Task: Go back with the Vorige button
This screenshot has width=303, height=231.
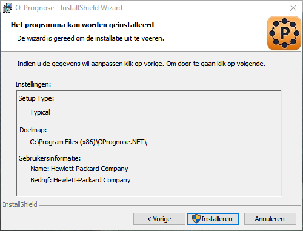Action: pos(159,219)
